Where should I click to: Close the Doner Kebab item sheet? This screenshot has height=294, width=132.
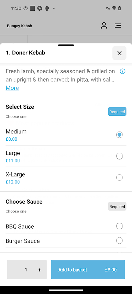(119, 53)
